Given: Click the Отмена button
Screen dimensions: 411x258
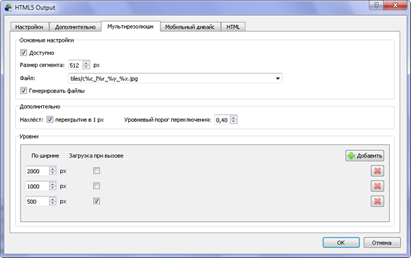Looking at the screenshot, I should pyautogui.click(x=382, y=242).
